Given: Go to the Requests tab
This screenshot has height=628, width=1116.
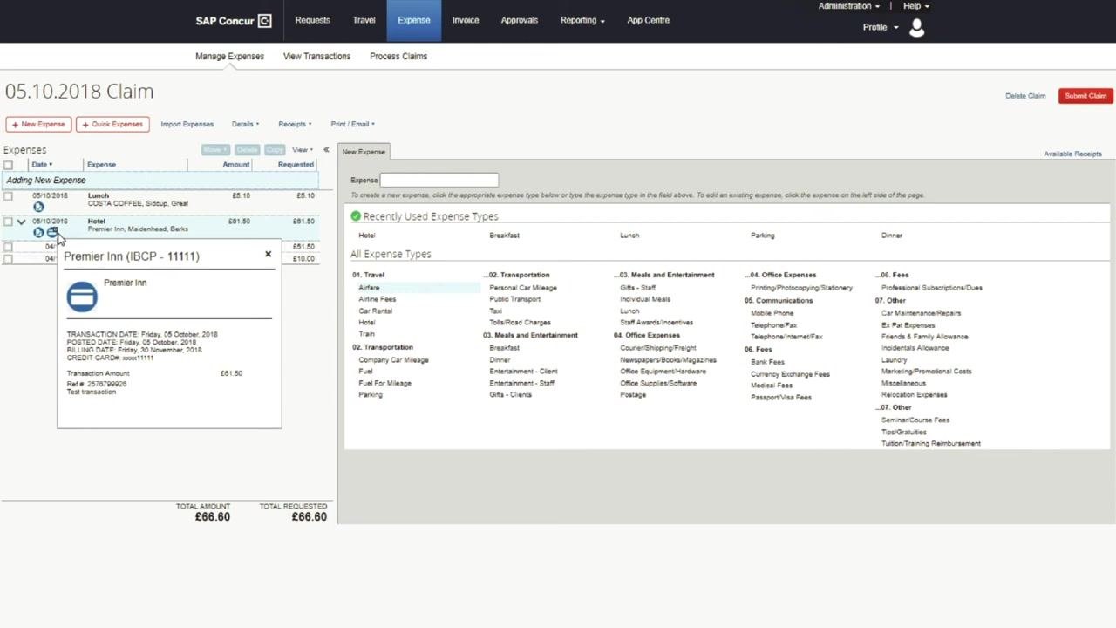Looking at the screenshot, I should coord(312,20).
